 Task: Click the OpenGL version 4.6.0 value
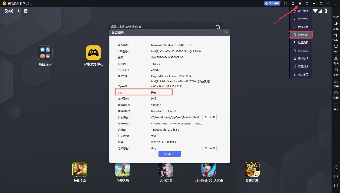[x=167, y=86]
